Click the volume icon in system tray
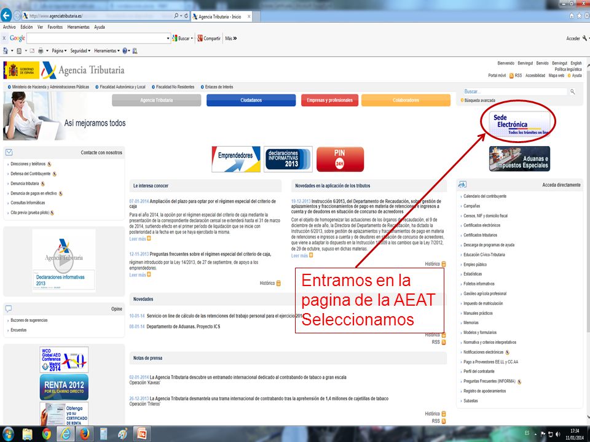590x442 pixels. (557, 434)
